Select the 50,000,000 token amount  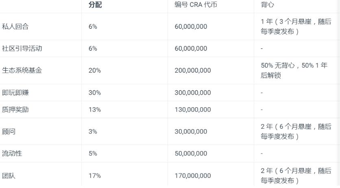click(191, 153)
